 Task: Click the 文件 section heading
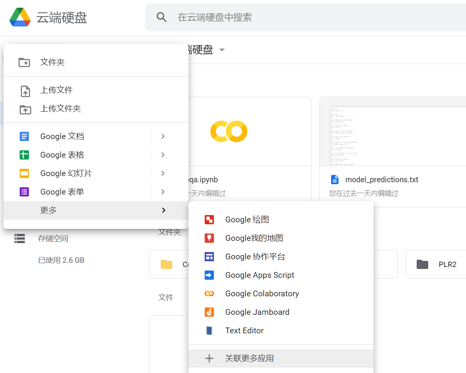(166, 297)
